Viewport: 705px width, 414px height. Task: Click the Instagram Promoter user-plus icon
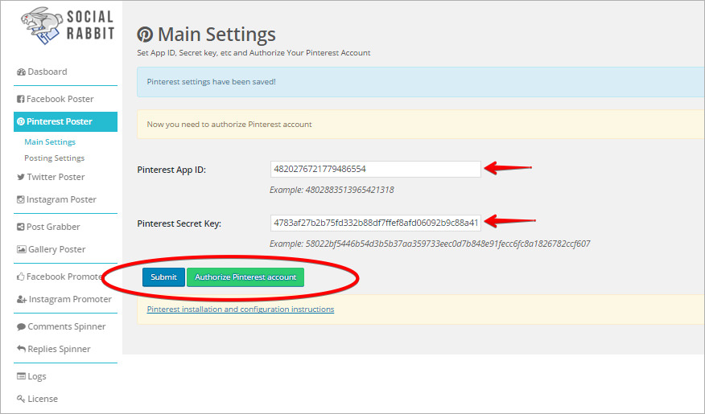tap(22, 299)
